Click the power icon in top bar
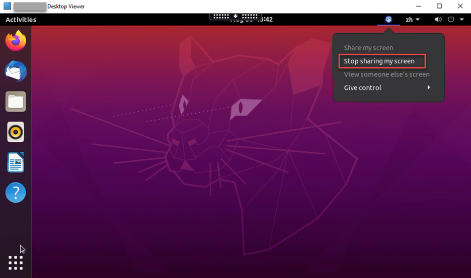This screenshot has width=471, height=278. [451, 20]
